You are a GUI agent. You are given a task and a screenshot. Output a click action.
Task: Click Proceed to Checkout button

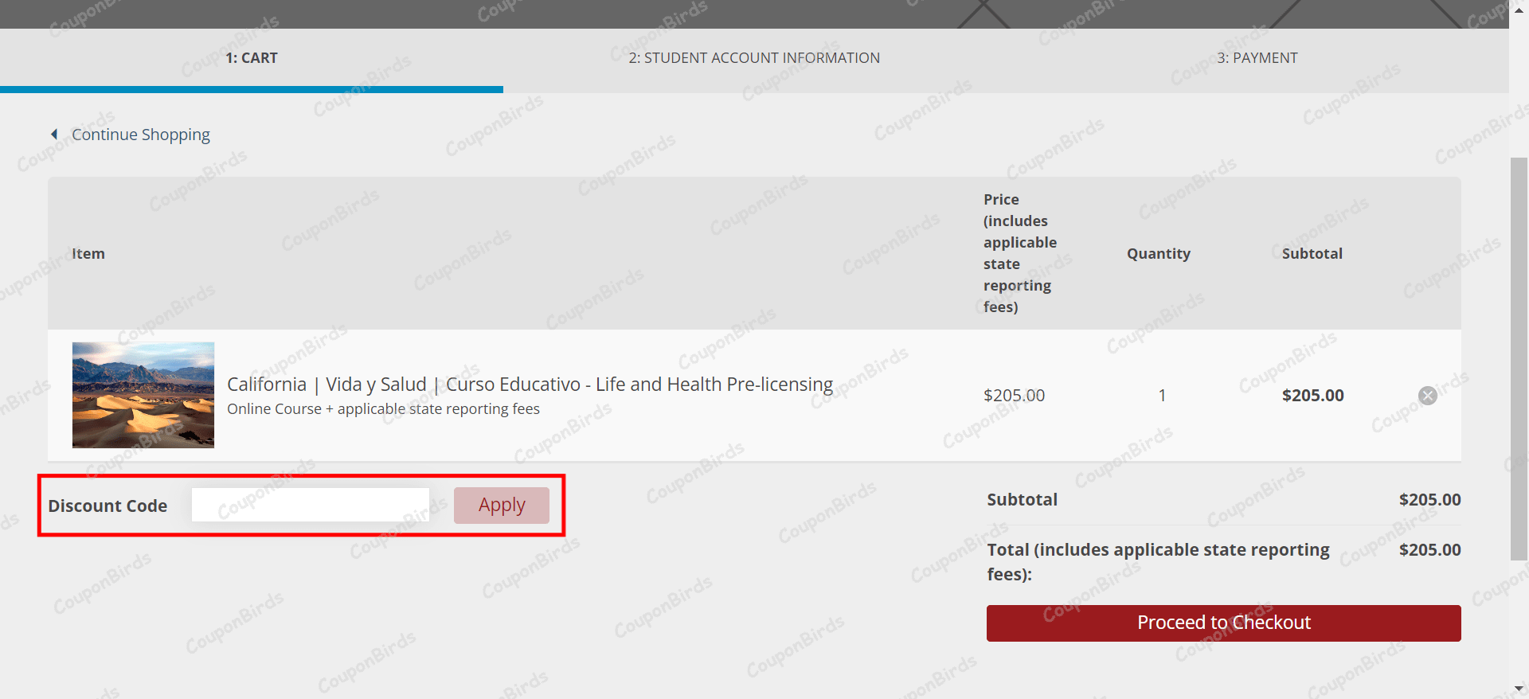click(x=1223, y=623)
